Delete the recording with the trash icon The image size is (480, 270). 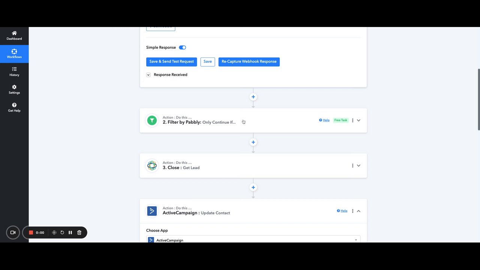click(x=79, y=232)
